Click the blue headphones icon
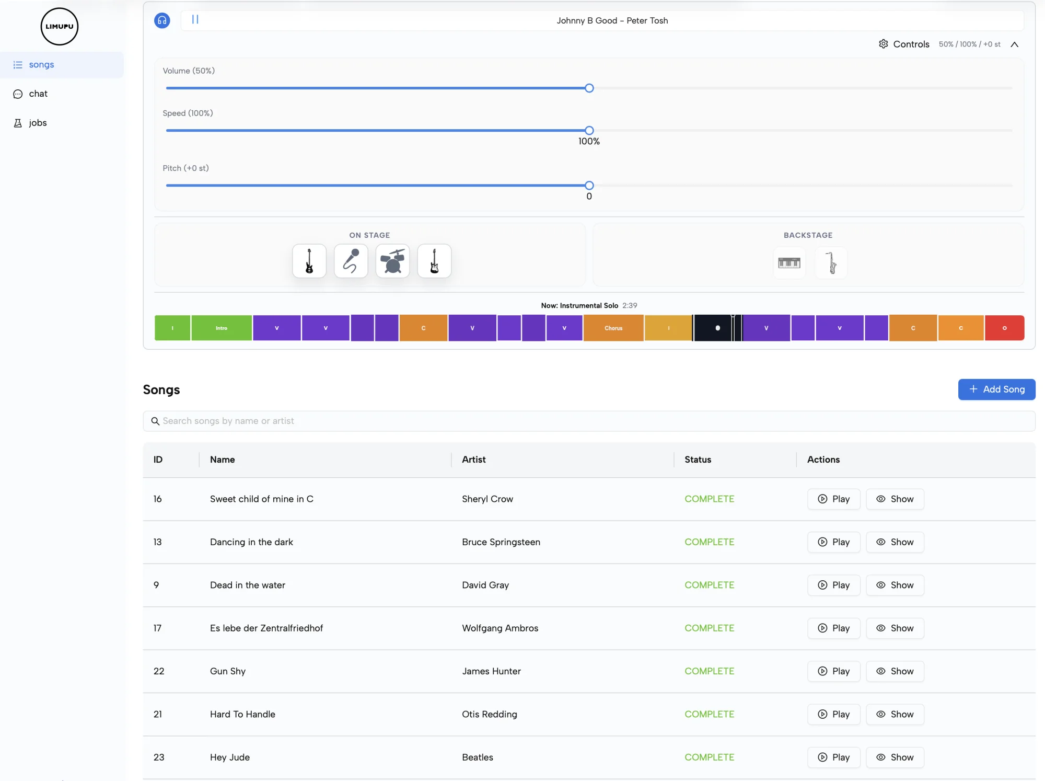Image resolution: width=1045 pixels, height=781 pixels. (162, 20)
